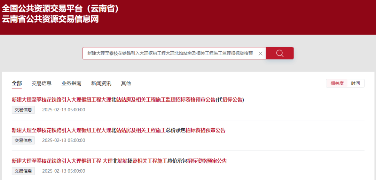This screenshot has width=376, height=180.
Task: Click 交易信息 tag under the 站房施工总价承包 result
Action: click(x=23, y=140)
